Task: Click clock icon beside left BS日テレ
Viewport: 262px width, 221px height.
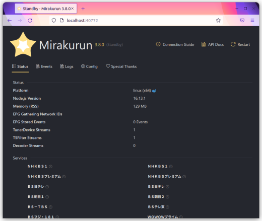Action: click(47, 187)
